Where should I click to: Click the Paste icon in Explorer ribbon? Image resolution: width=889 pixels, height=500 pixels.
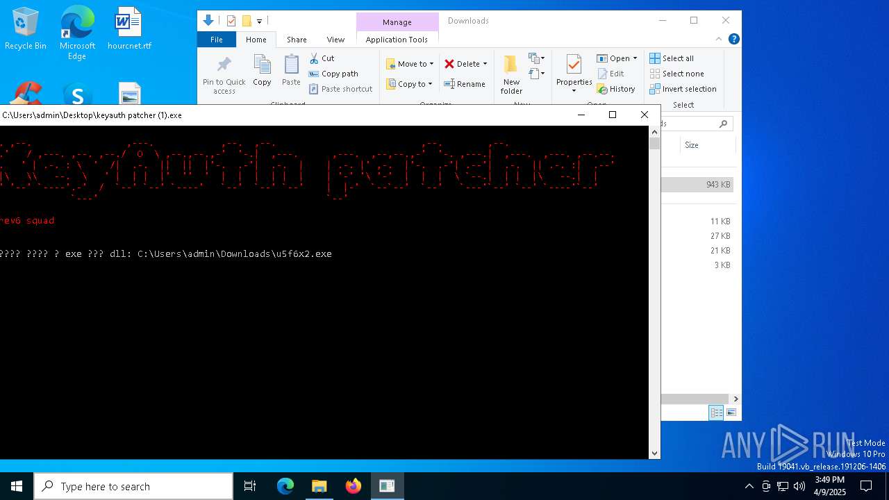[x=291, y=71]
